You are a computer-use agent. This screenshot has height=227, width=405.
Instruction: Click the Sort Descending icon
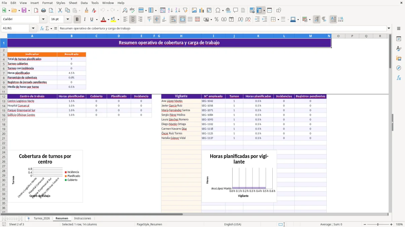pos(178,10)
